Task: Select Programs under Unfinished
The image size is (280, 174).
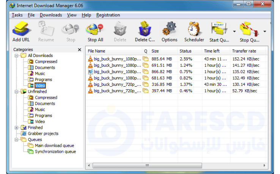Action: (x=43, y=115)
